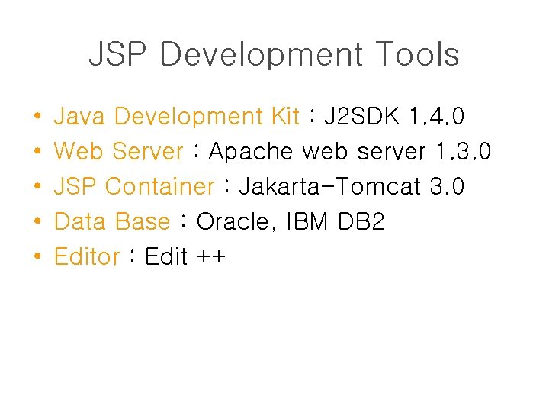Click the text 'Oracle, IBM DB2'
Image resolution: width=549 pixels, height=412 pixels.
pos(291,221)
